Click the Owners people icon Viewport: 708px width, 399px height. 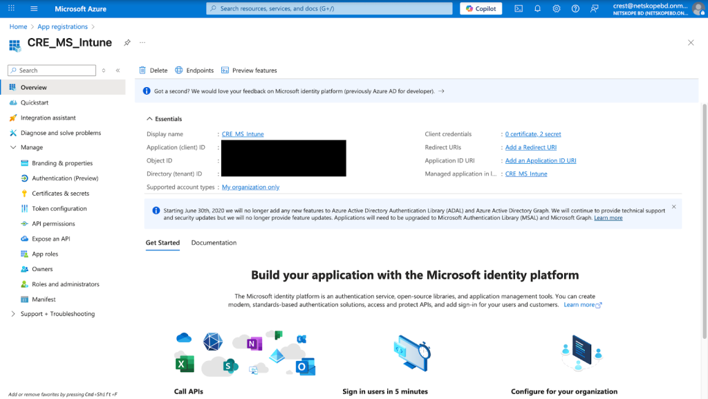click(24, 269)
